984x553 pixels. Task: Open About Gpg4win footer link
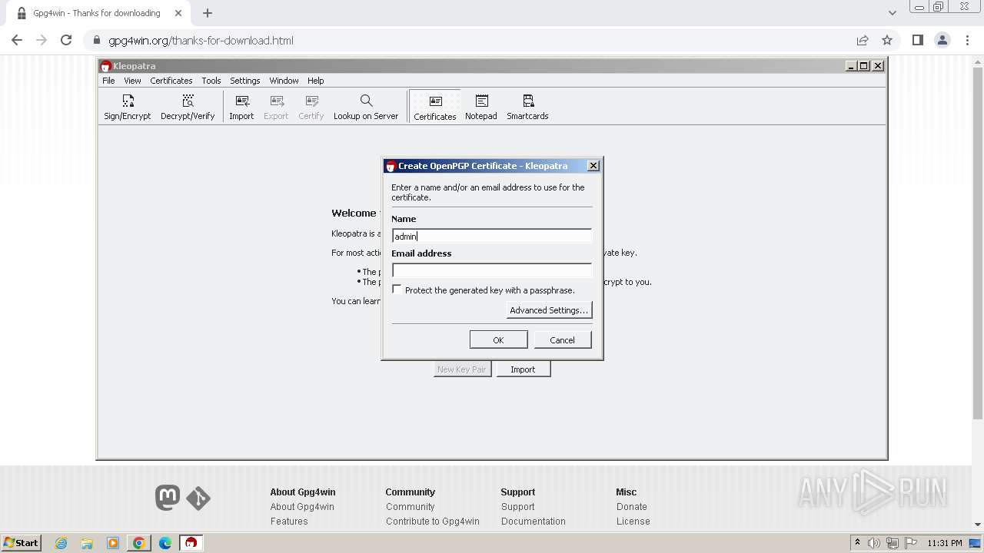pos(302,507)
